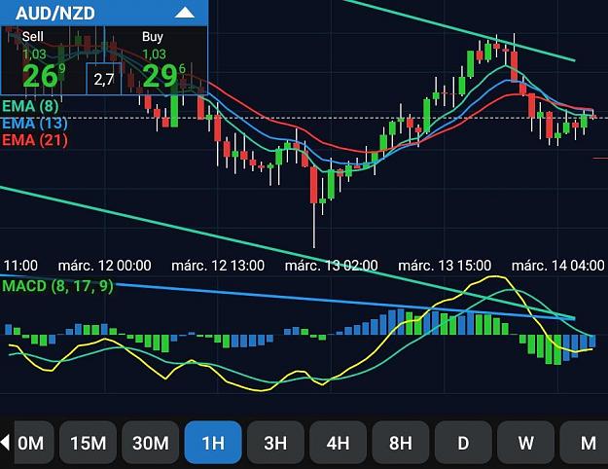Choose the weekly W timeframe
608x469 pixels.
(x=525, y=443)
